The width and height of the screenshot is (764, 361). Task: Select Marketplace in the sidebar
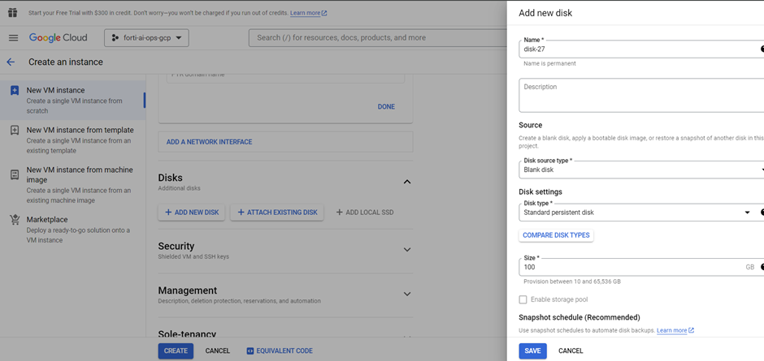(x=47, y=220)
